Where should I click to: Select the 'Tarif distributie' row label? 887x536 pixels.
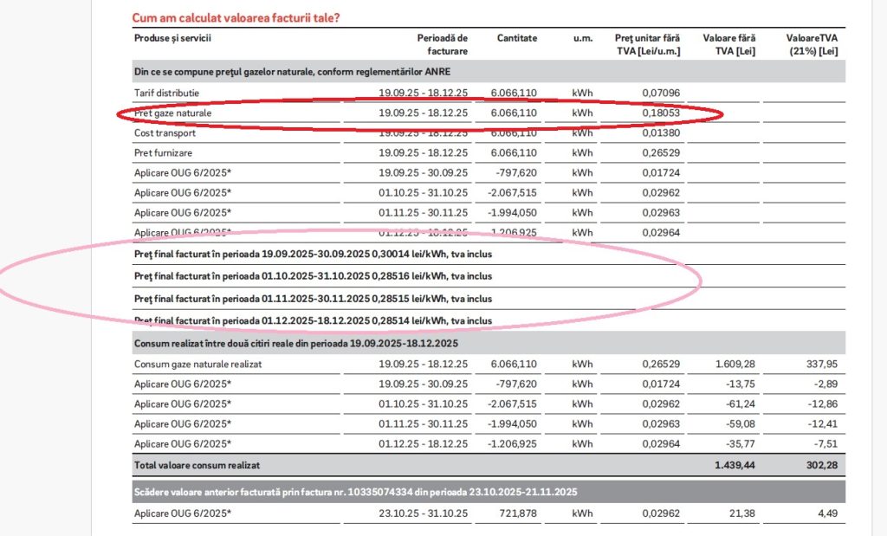tap(166, 92)
